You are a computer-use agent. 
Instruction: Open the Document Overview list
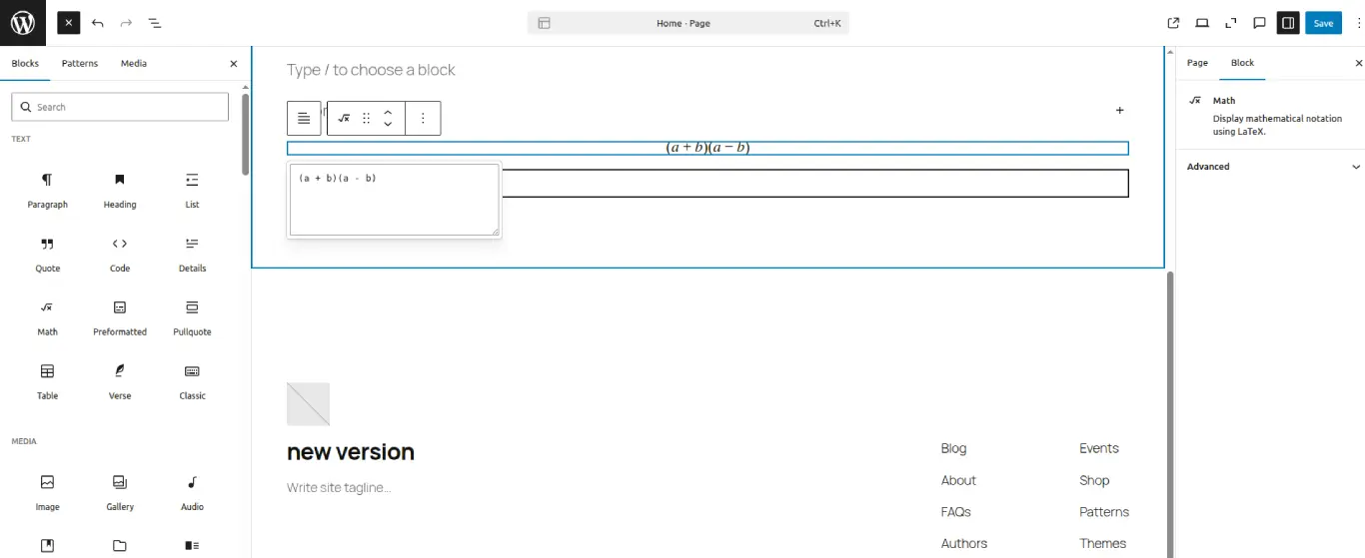[x=155, y=23]
